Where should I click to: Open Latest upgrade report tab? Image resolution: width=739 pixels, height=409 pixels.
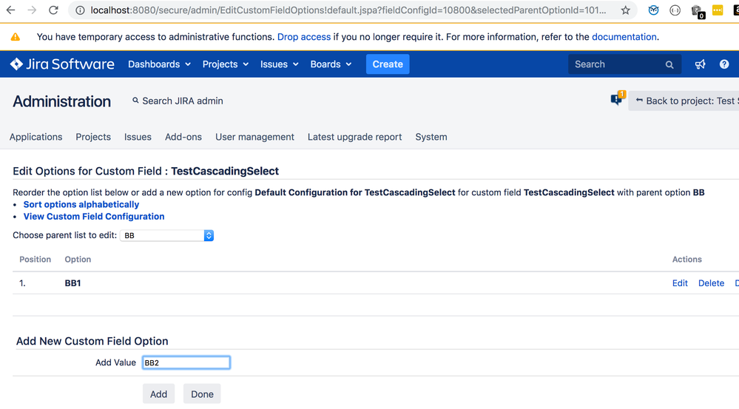(x=354, y=137)
